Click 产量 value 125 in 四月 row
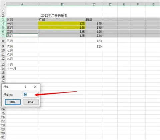160x140 pixels. click(62, 36)
